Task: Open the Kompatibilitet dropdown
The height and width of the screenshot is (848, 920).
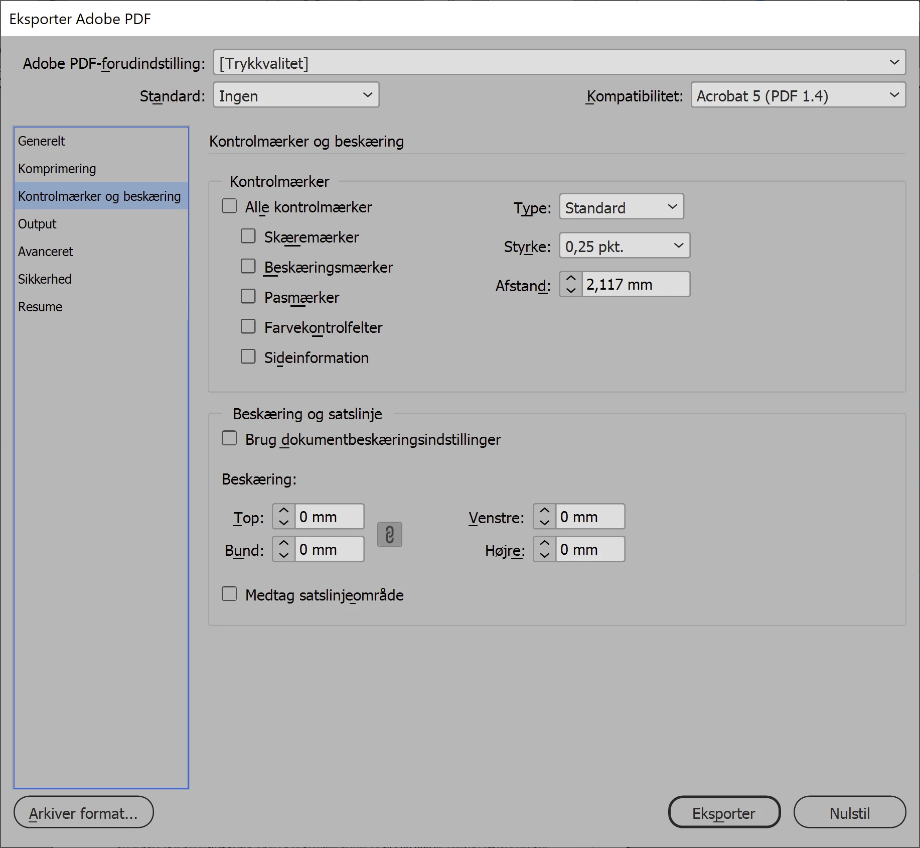Action: click(x=798, y=95)
